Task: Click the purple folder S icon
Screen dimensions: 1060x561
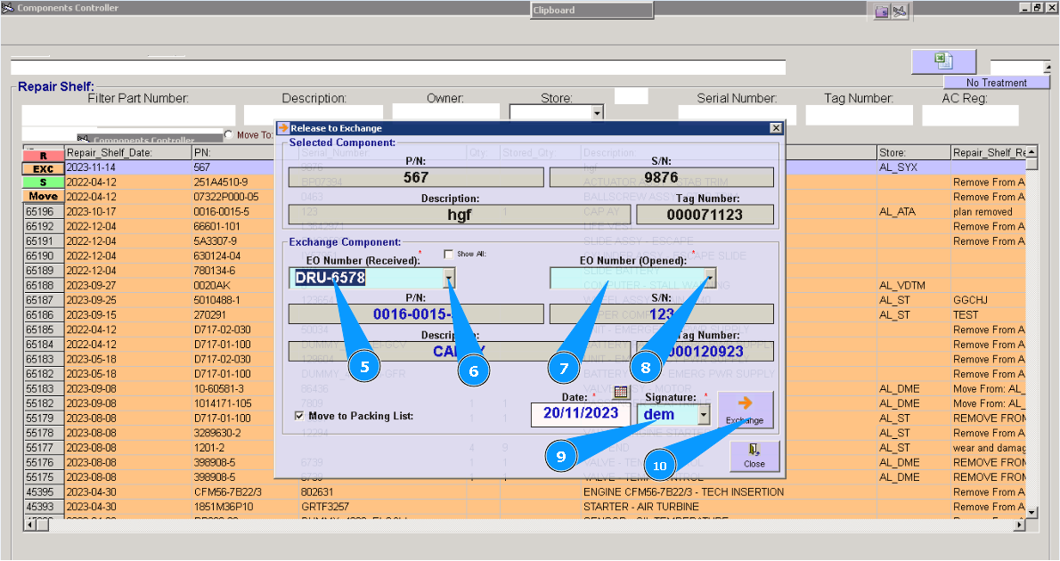Action: click(882, 12)
